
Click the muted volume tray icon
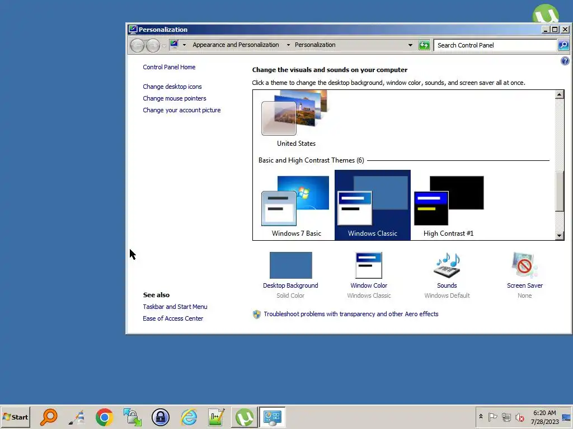[519, 417]
